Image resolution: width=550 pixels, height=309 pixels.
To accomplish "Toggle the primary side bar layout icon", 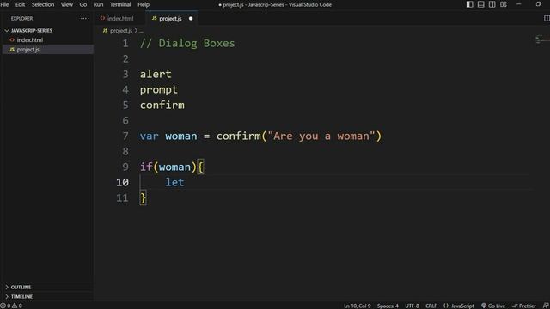I will click(x=470, y=4).
